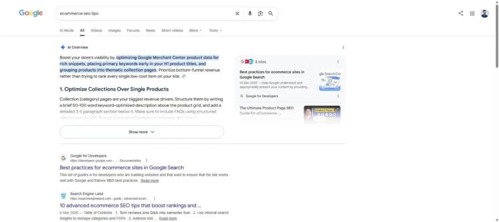This screenshot has height=222, width=499.
Task: Open the Google apps grid icon
Action: click(x=472, y=13)
